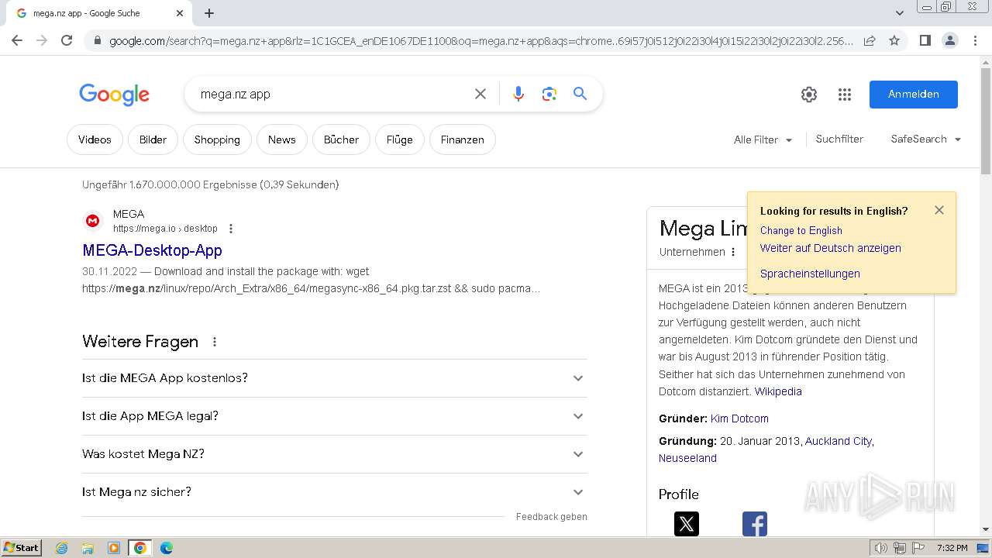
Task: Open Spracheinstellungen link
Action: tap(810, 274)
